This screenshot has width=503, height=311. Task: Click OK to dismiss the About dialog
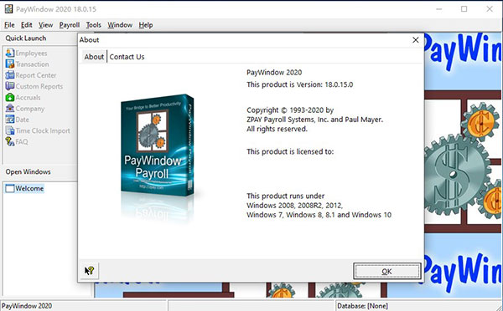[386, 272]
